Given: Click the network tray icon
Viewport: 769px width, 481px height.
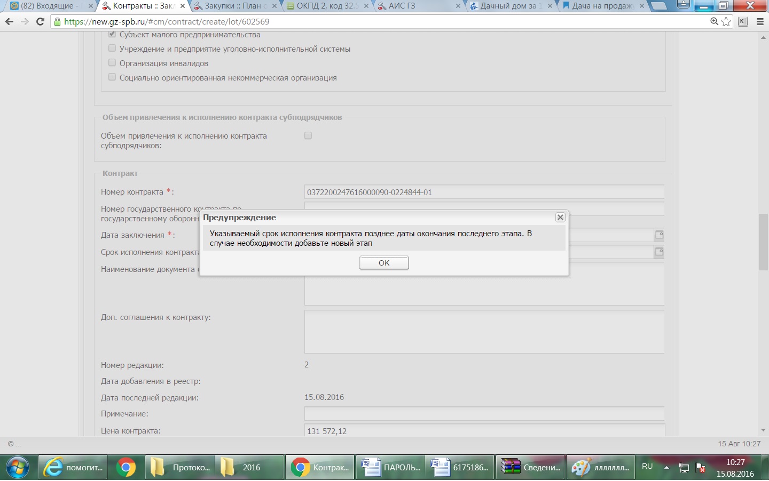Looking at the screenshot, I should [x=684, y=468].
